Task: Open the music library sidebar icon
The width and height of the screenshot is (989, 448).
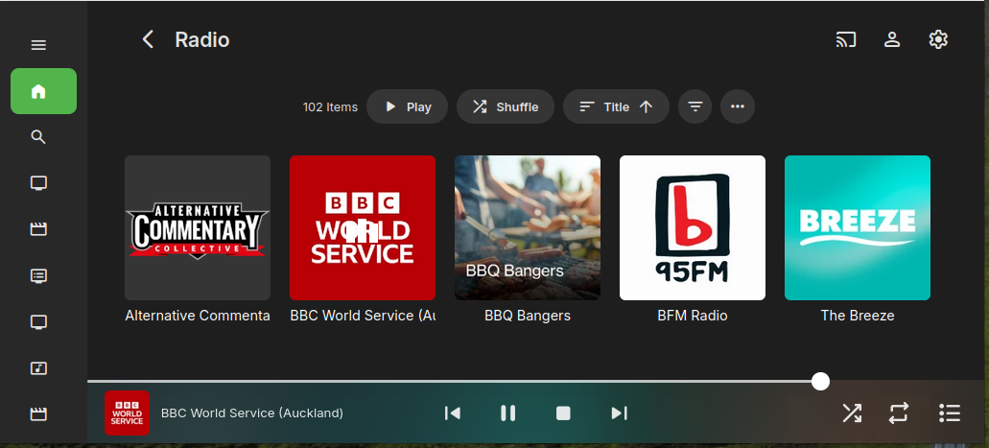Action: [38, 367]
